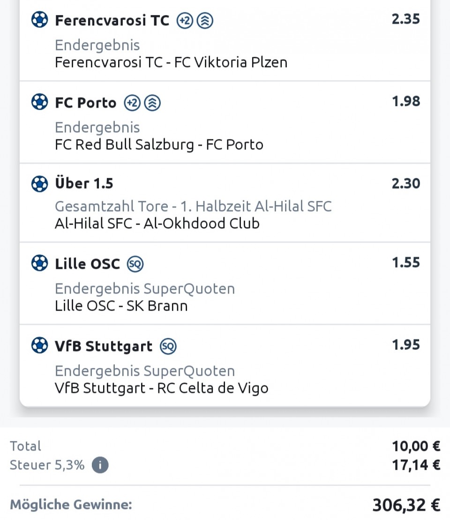This screenshot has width=450, height=520.
Task: Tap the SQ badge next to VfB Stuttgart
Action: tap(168, 347)
